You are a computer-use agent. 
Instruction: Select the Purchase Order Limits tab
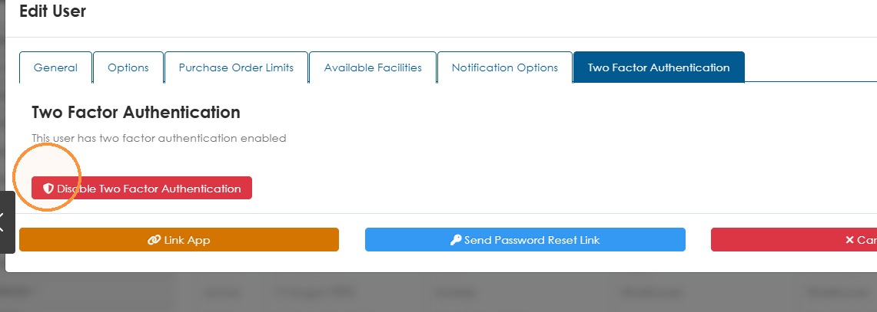[x=236, y=67]
